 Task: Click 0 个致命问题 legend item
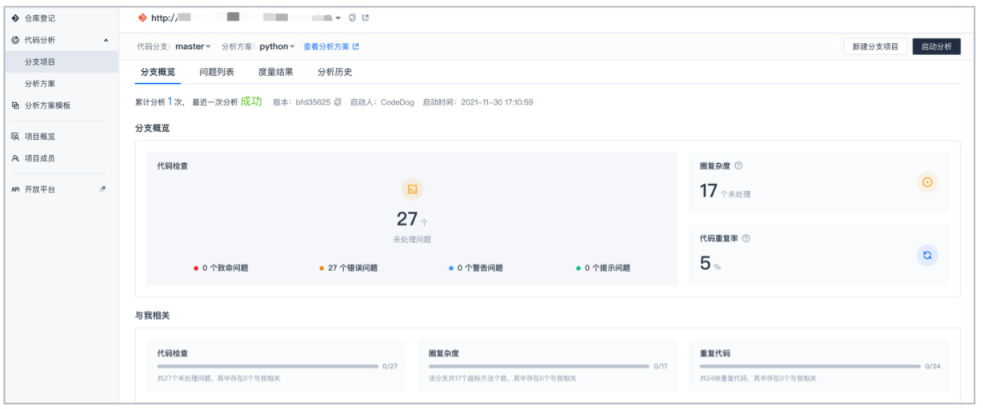[x=221, y=268]
